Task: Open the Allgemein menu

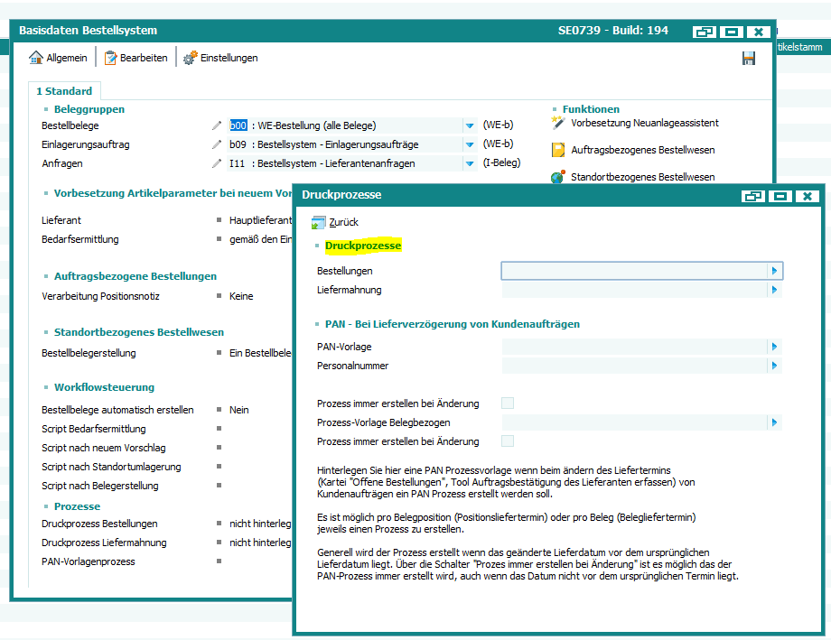Action: tap(59, 58)
